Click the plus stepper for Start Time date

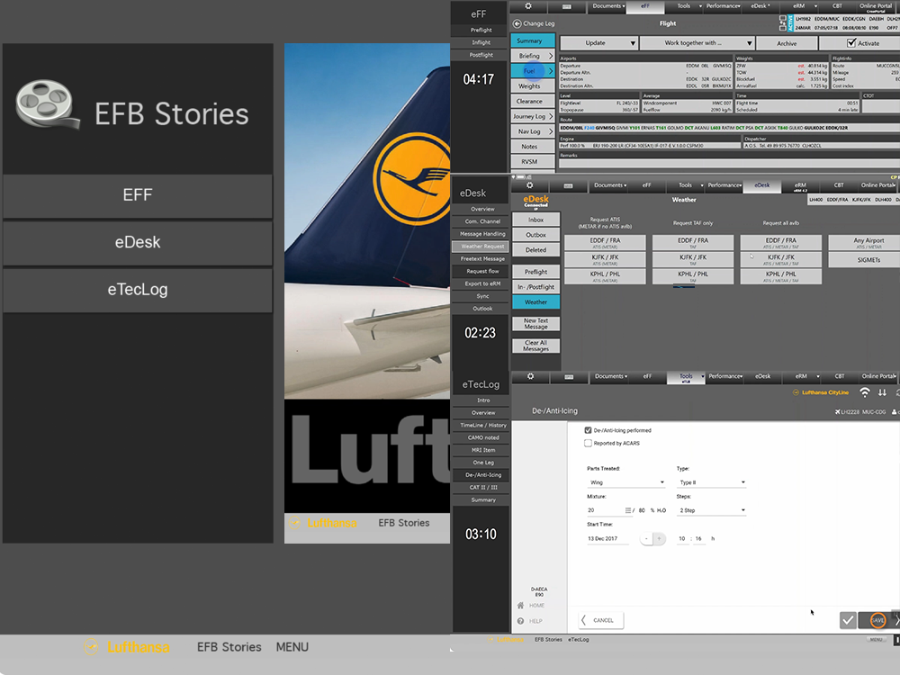point(660,538)
